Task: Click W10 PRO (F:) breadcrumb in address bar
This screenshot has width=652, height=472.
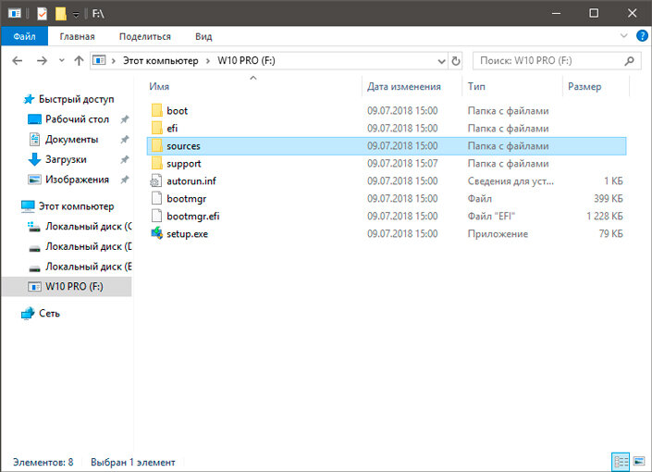Action: (246, 61)
